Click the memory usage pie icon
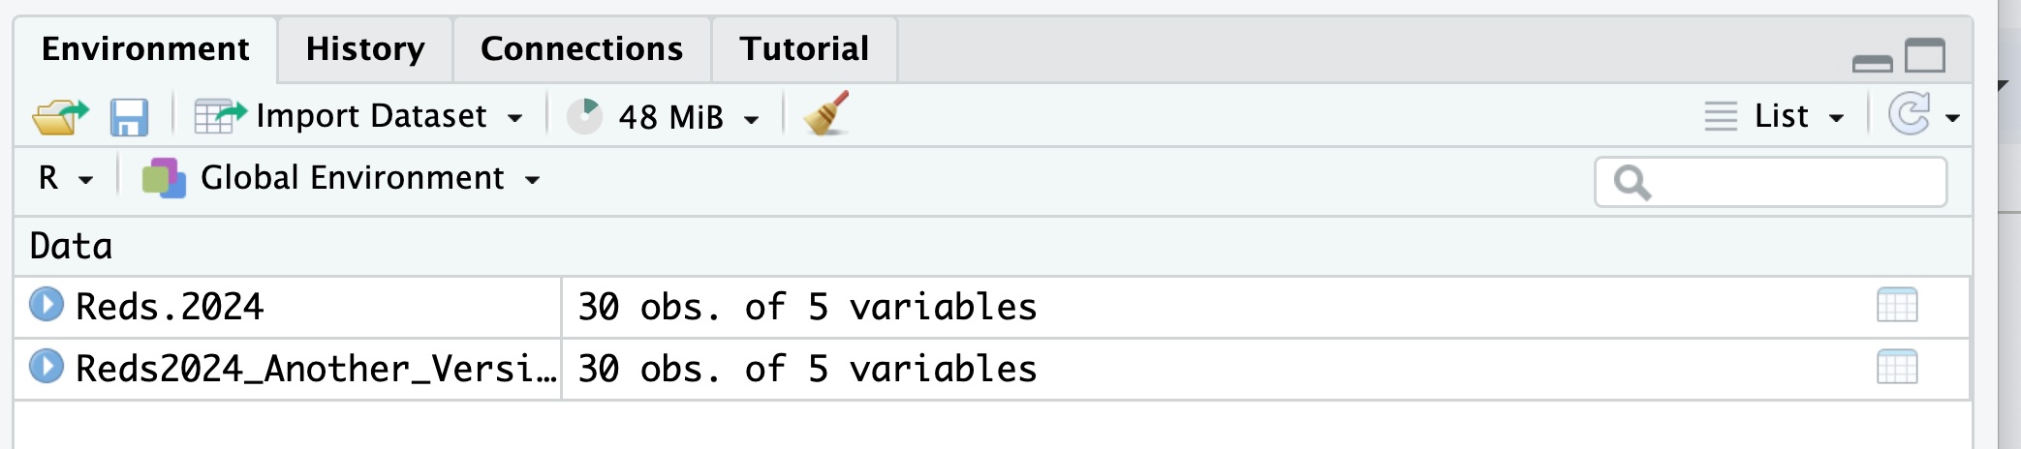The image size is (2021, 449). [584, 117]
